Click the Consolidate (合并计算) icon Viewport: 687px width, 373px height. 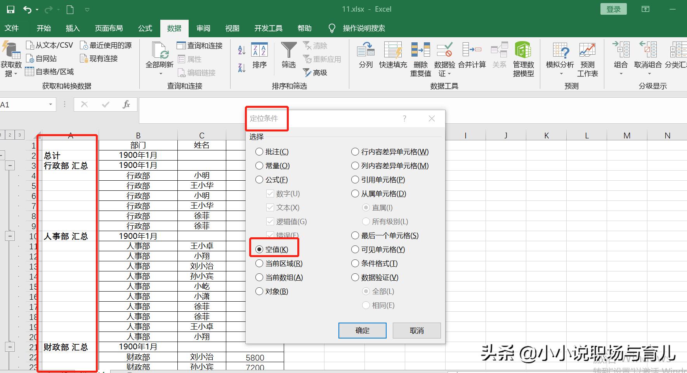pos(472,56)
